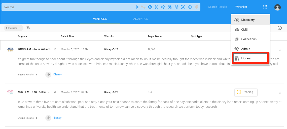Open Collections from the apps menu

click(x=249, y=39)
